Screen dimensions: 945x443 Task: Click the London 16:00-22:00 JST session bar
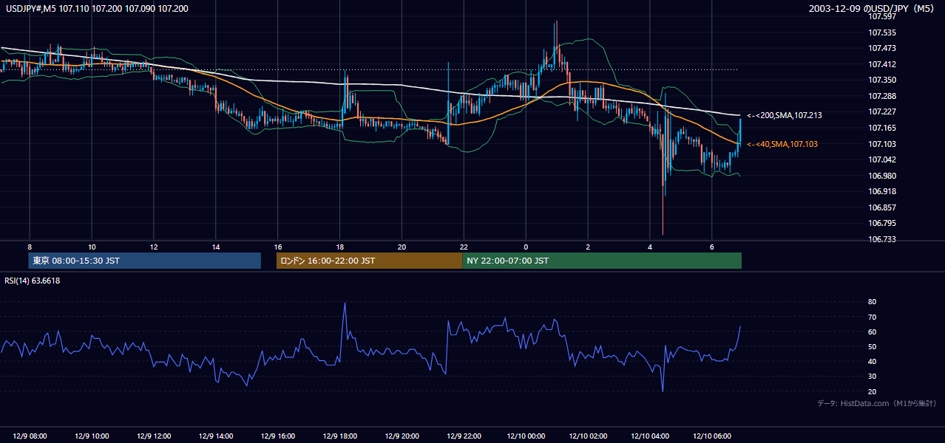click(369, 261)
